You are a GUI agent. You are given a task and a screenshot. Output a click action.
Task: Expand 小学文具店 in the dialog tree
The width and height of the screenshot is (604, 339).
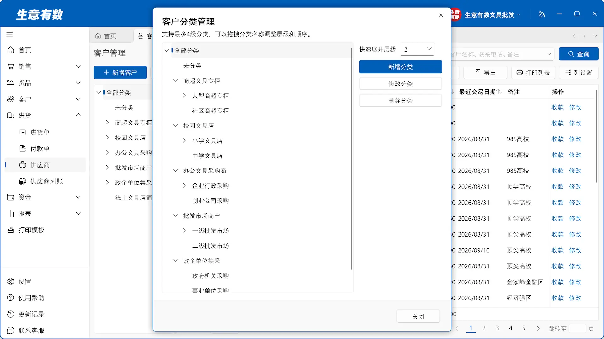tap(184, 140)
